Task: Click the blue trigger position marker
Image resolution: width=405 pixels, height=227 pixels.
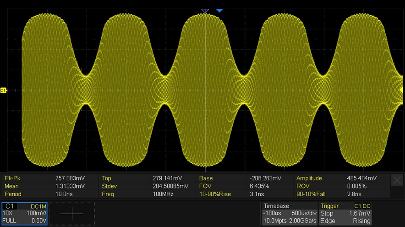Action: tap(219, 10)
